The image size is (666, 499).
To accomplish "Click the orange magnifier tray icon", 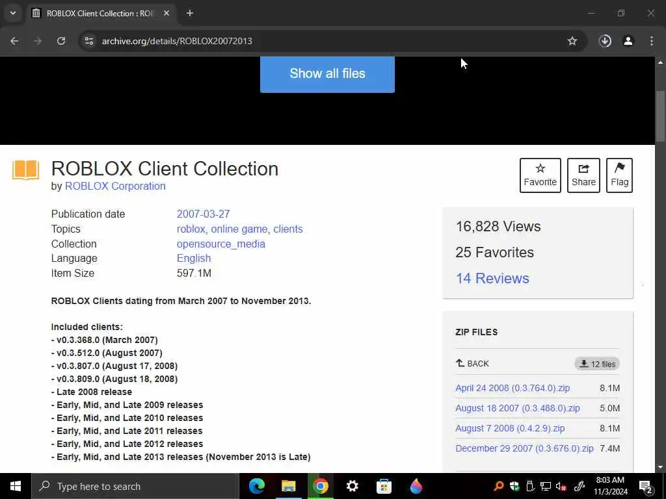I will click(x=499, y=486).
